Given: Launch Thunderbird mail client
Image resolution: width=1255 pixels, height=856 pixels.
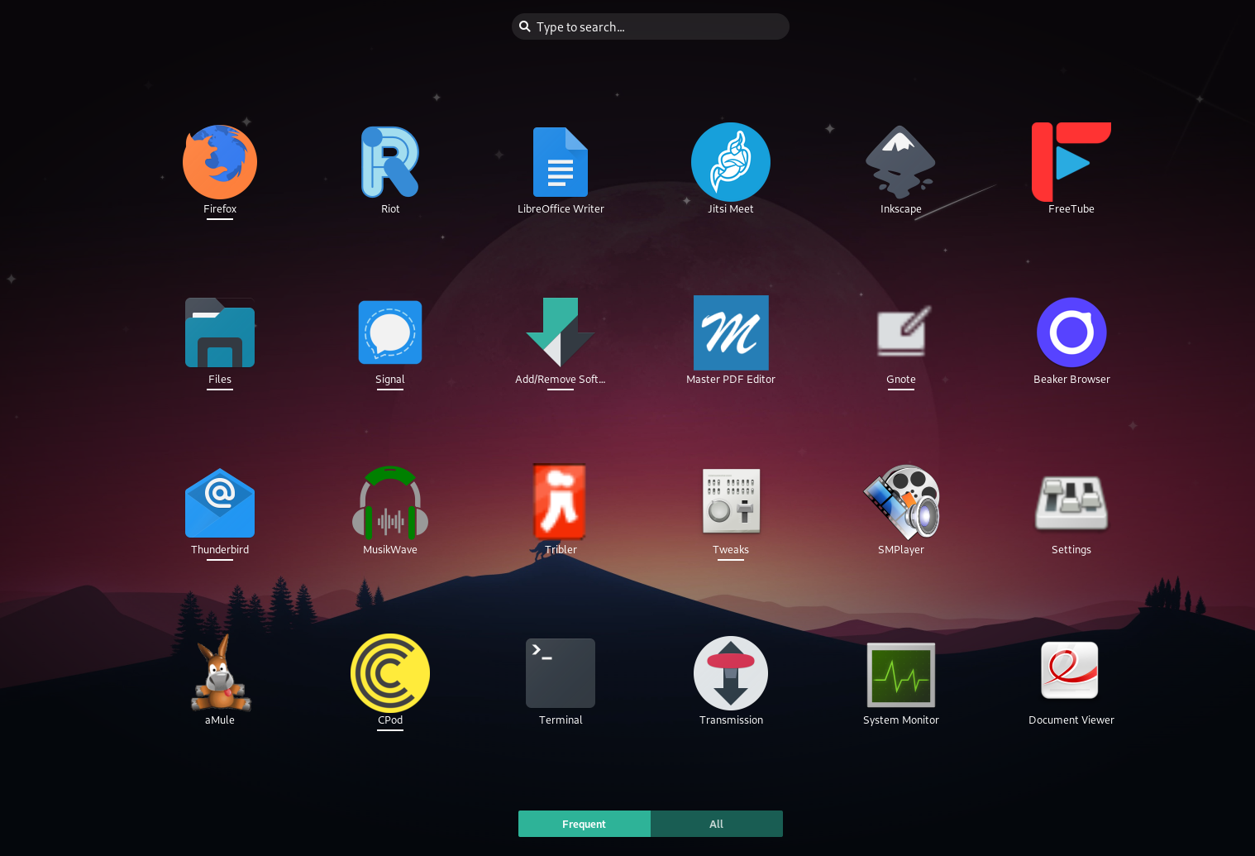Looking at the screenshot, I should (220, 504).
